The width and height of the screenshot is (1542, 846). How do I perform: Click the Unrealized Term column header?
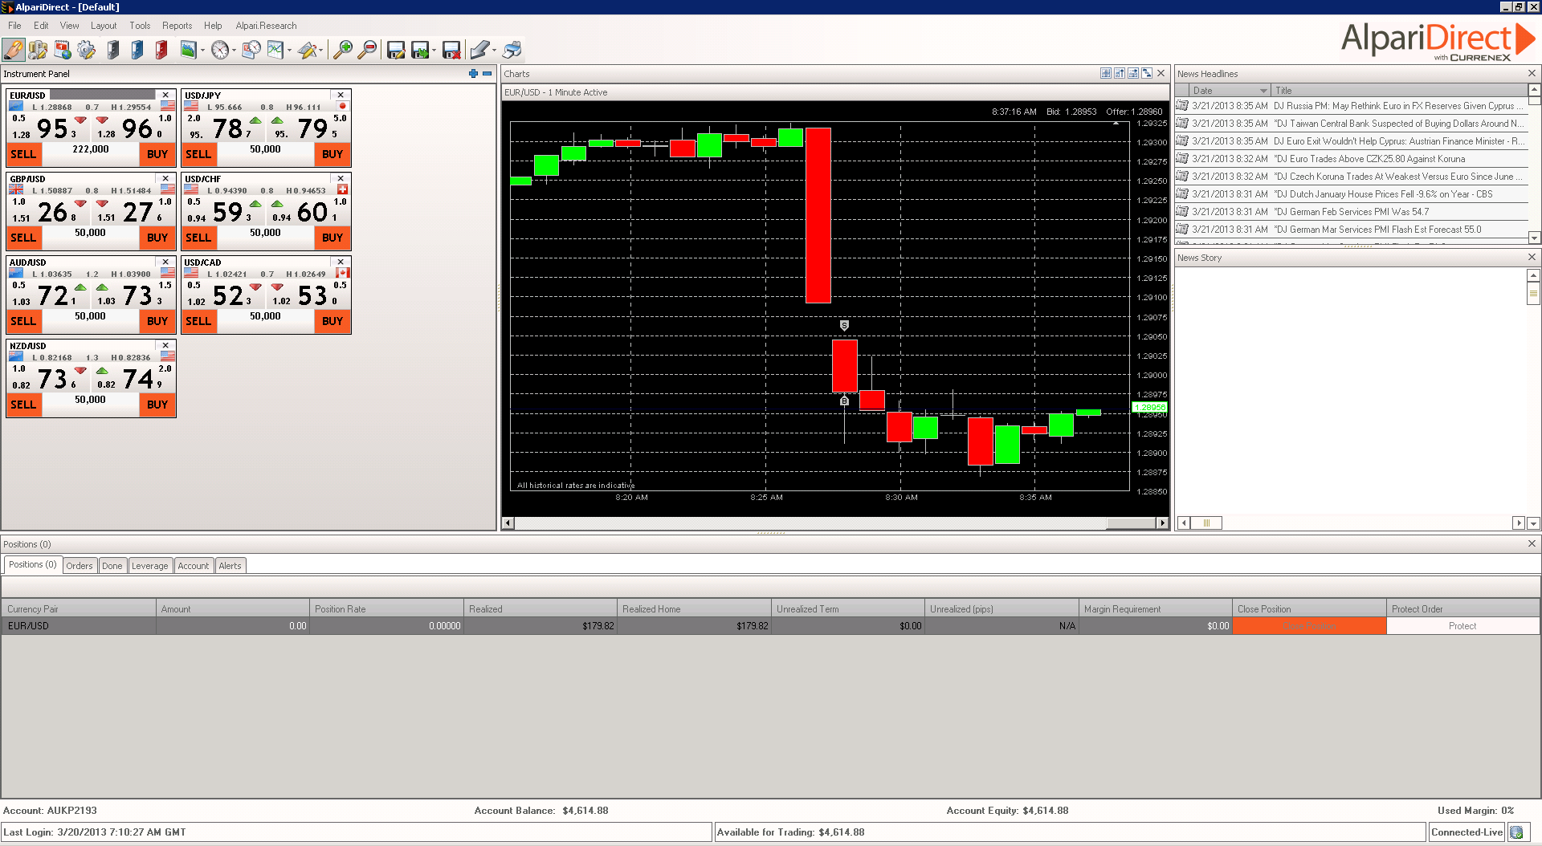click(847, 609)
